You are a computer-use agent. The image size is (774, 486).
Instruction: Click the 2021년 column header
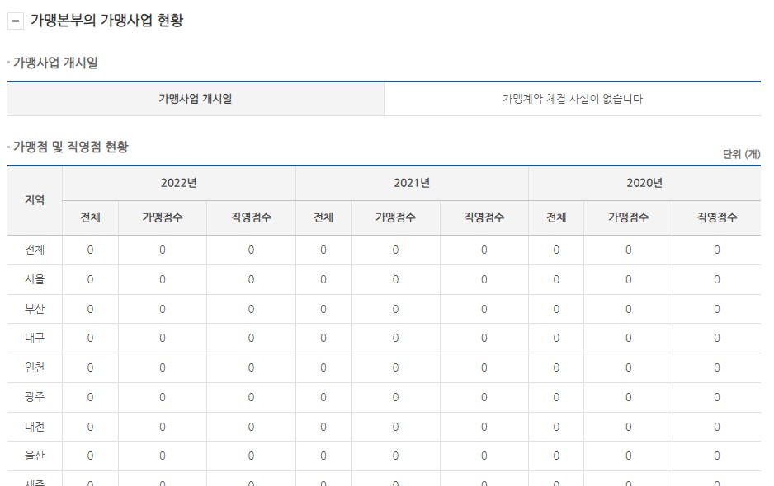click(412, 183)
